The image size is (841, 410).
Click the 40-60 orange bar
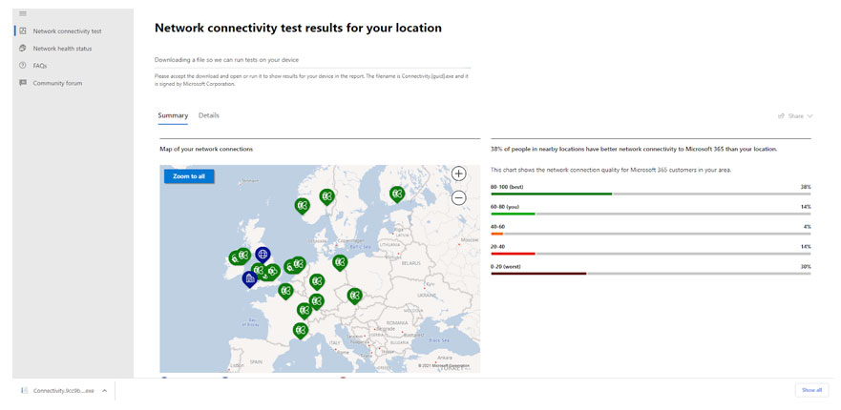point(496,234)
